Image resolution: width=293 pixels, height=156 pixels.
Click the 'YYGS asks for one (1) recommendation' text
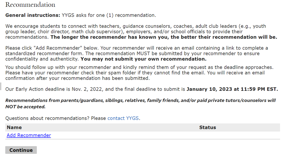coord(109,15)
